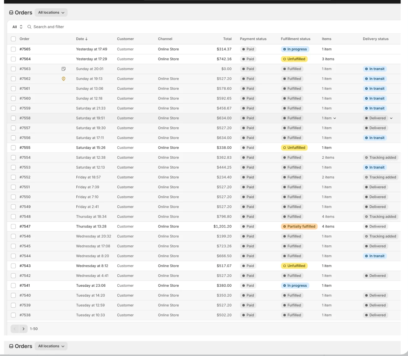408x356 pixels.
Task: Open order #7559
Action: 25,108
